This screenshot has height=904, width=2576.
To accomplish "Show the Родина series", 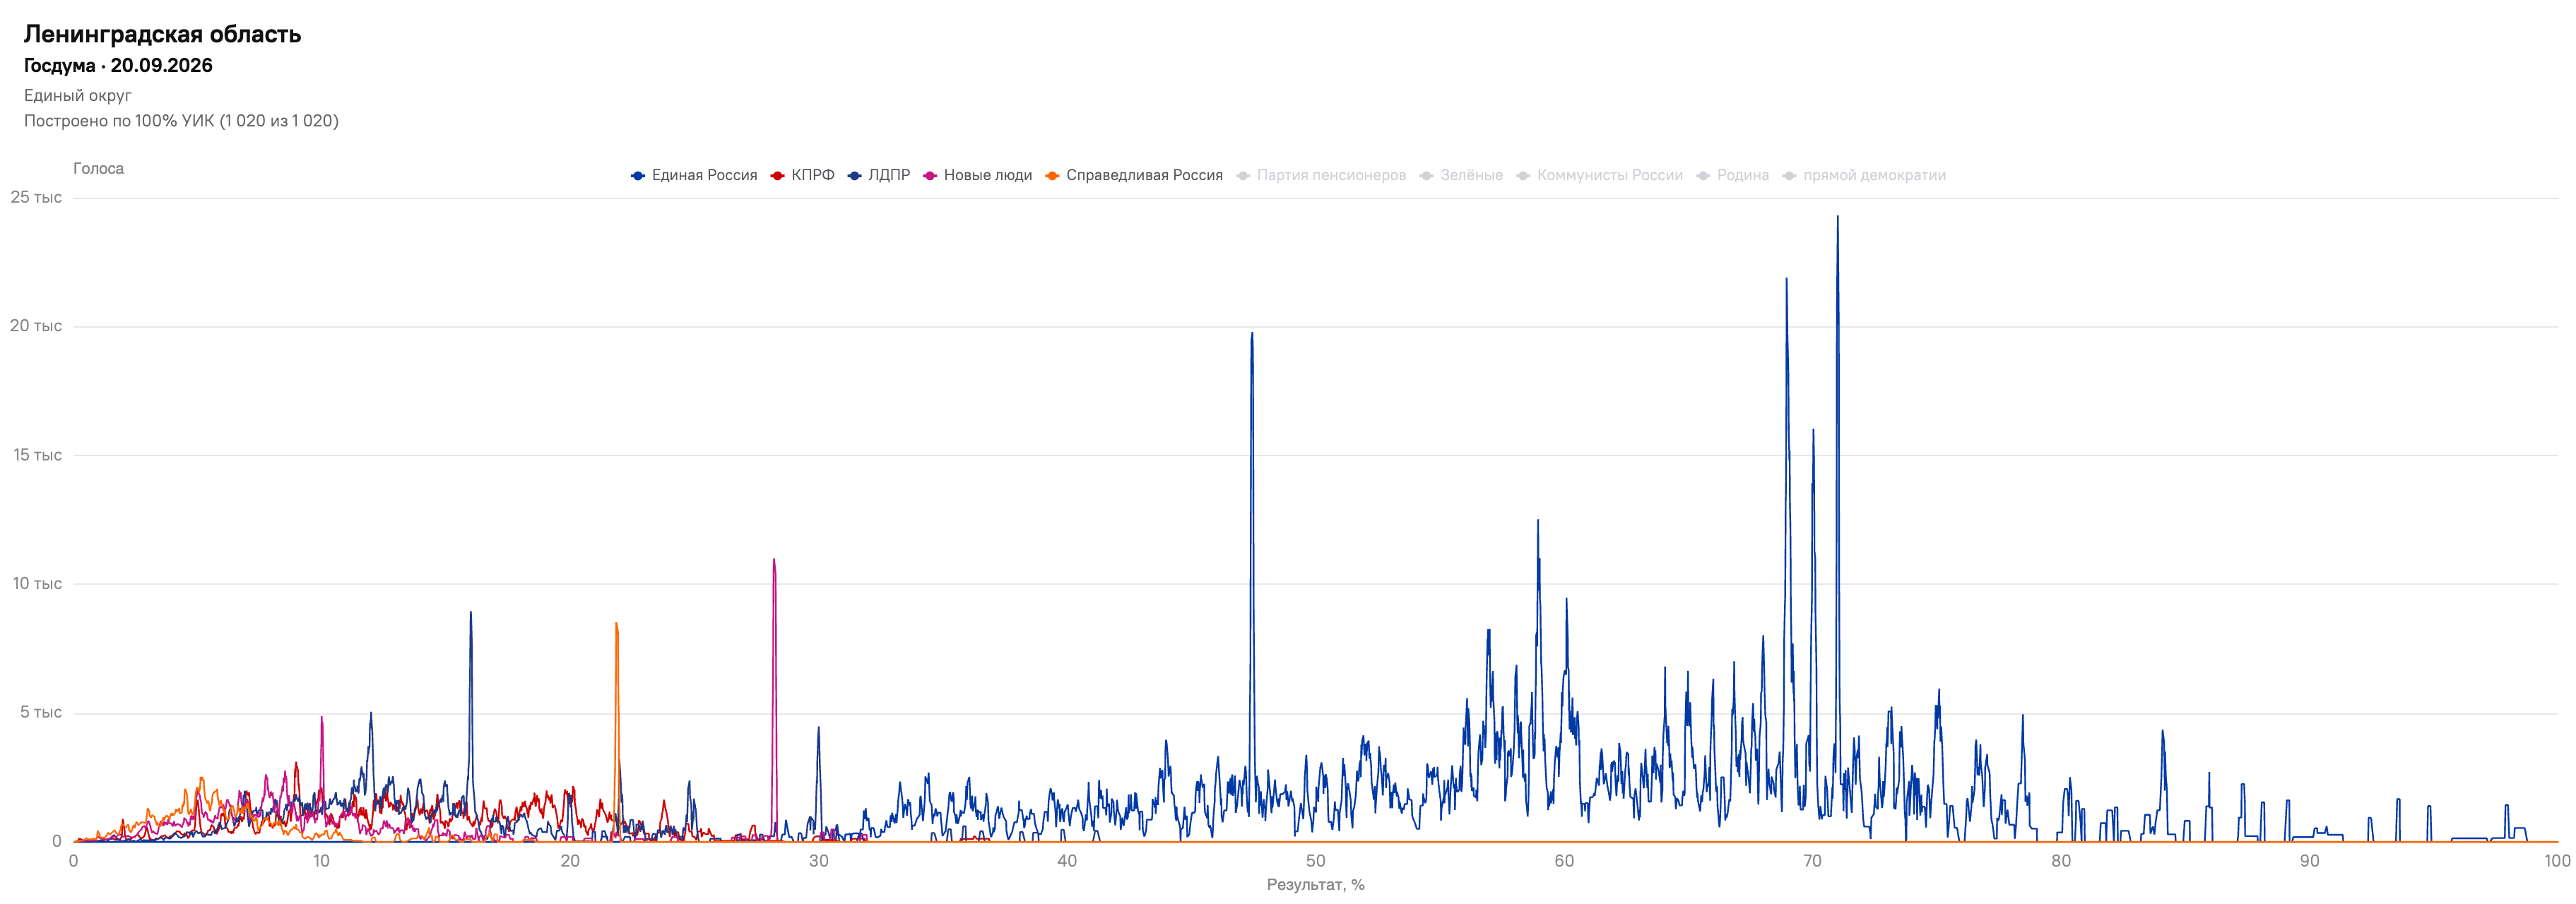I will click(x=1732, y=175).
